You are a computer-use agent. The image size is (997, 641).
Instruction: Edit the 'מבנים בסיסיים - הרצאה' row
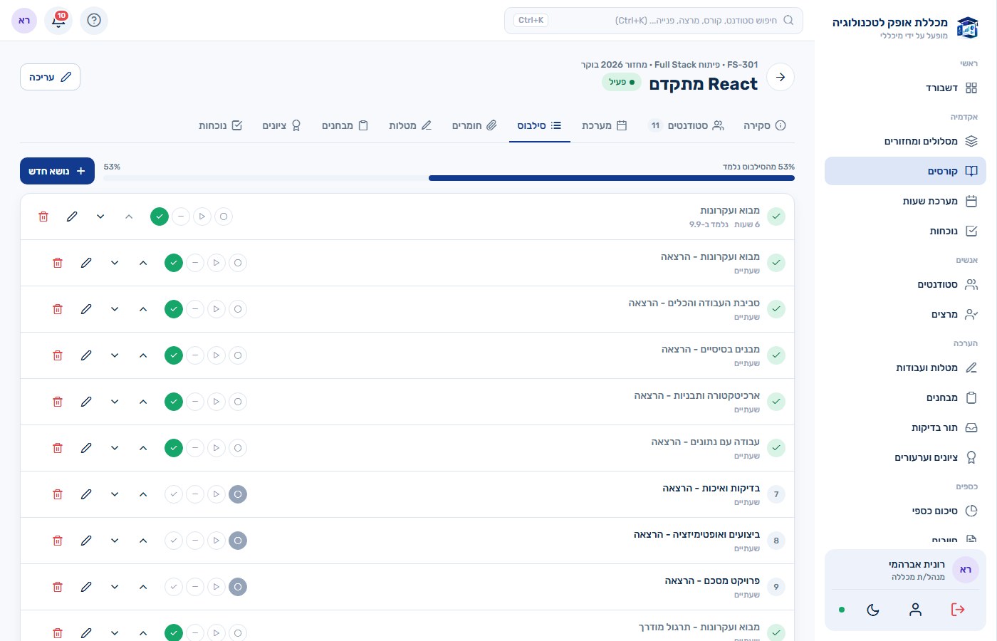[x=86, y=355]
